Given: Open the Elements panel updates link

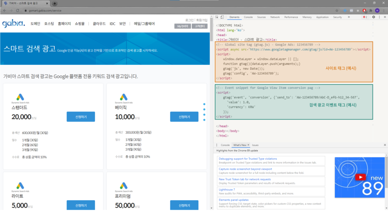Looking at the screenshot, I should [233, 200].
